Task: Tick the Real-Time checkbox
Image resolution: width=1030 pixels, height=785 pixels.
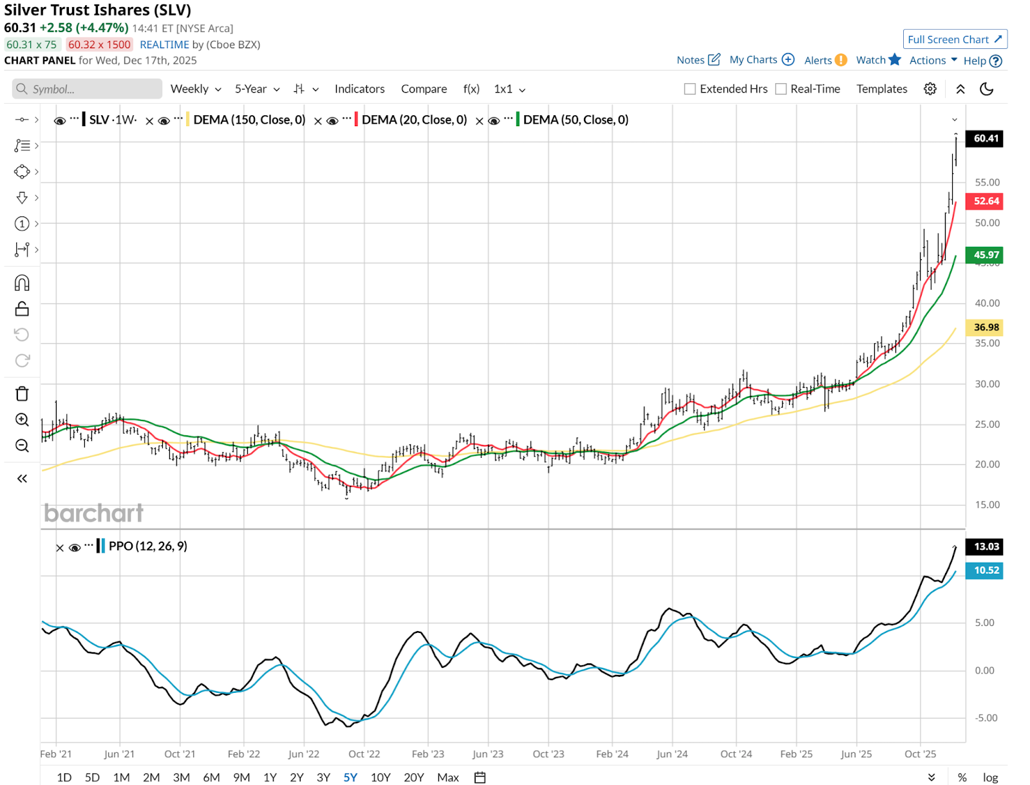Action: (x=781, y=89)
